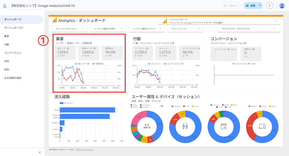Click the Direct bar in 流入経路 chart
Image resolution: width=289 pixels, height=156 pixels.
(88, 110)
